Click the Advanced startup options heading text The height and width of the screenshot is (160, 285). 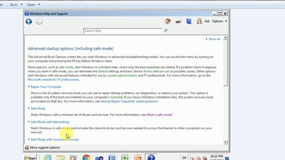pyautogui.click(x=70, y=48)
